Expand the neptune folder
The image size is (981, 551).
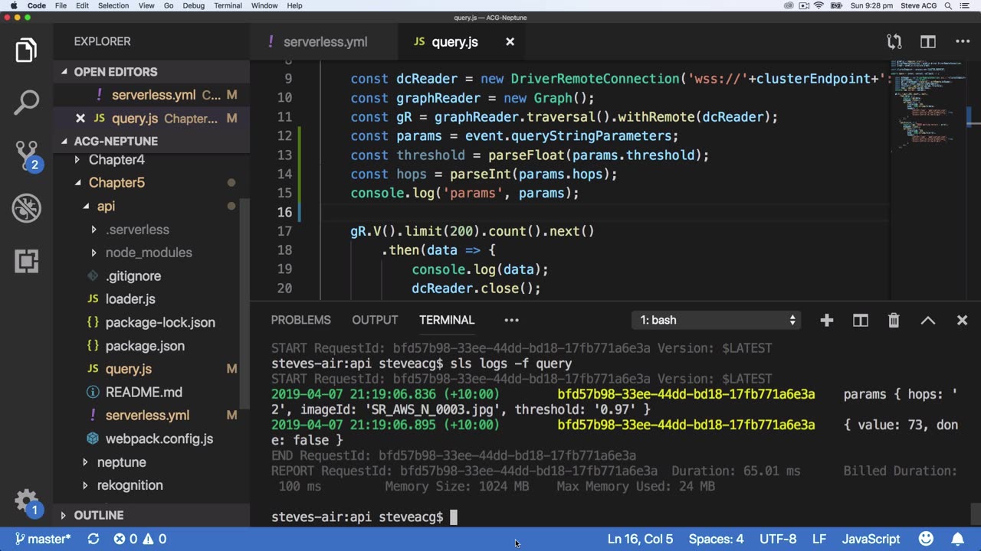(x=121, y=462)
